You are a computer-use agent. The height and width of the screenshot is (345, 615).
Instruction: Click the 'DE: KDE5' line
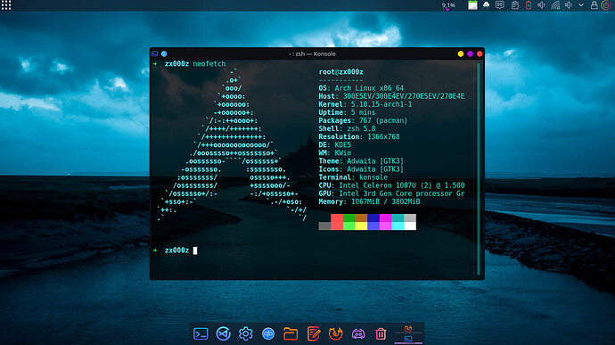334,144
